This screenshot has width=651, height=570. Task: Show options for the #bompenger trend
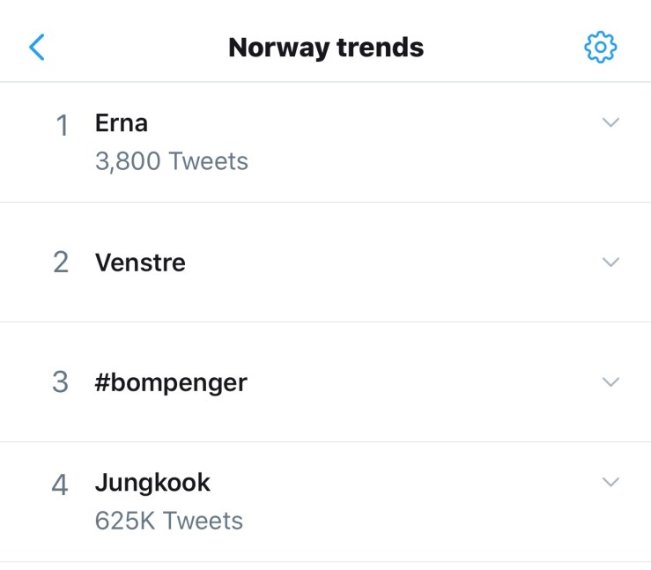point(610,381)
